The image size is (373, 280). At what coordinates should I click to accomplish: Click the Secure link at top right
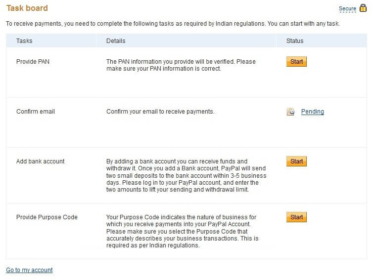pyautogui.click(x=347, y=9)
